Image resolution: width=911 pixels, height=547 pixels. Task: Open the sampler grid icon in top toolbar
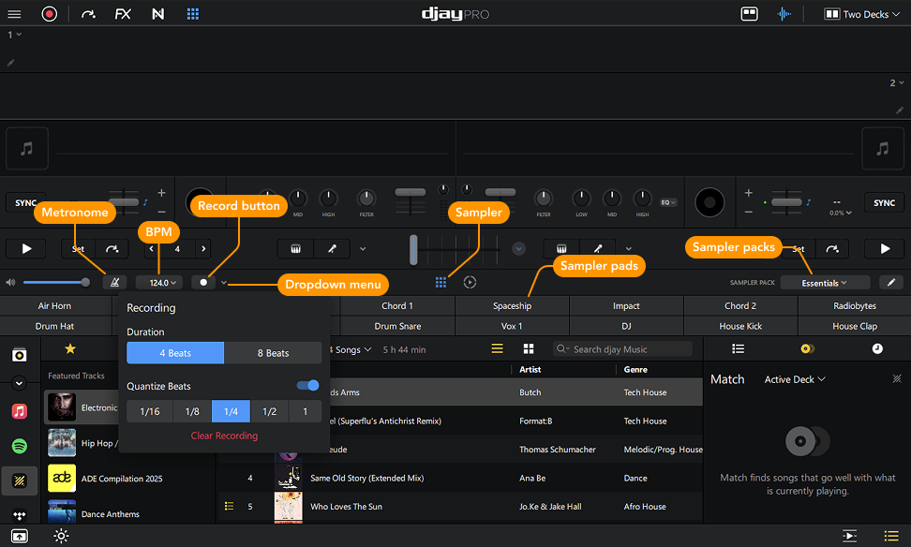(193, 14)
